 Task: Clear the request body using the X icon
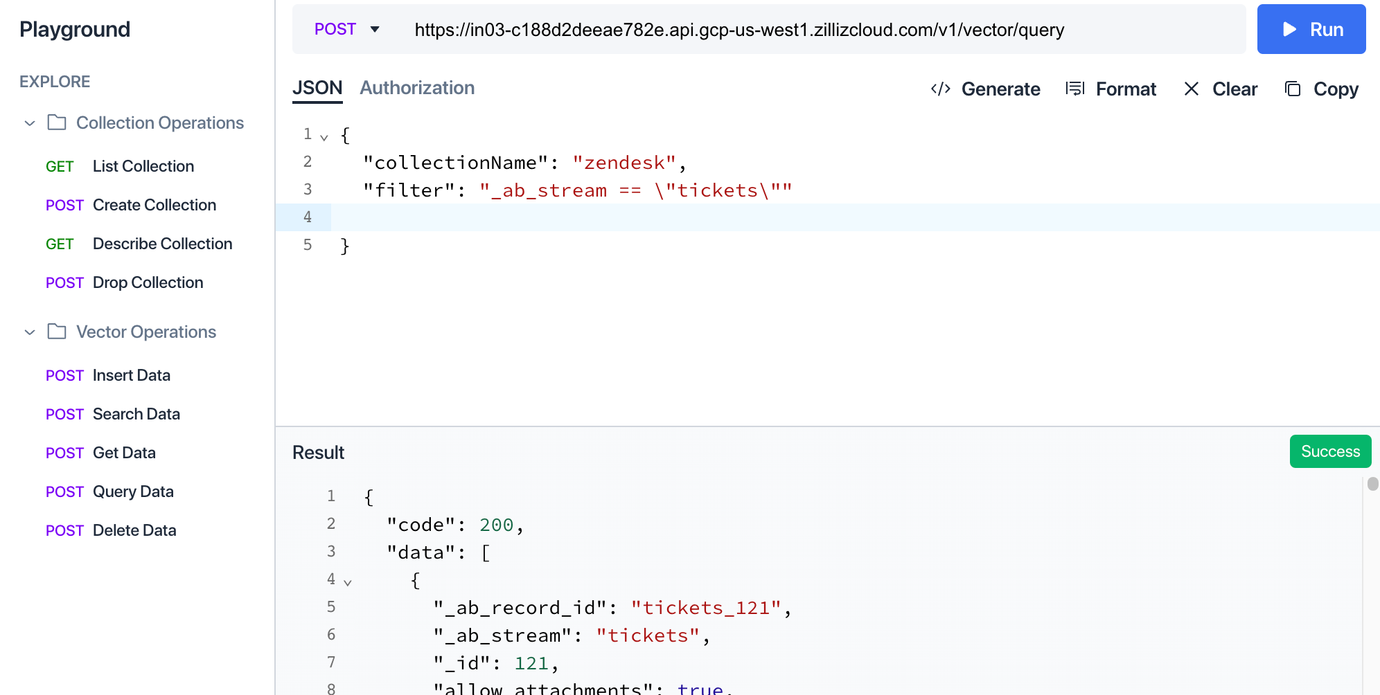click(1191, 89)
